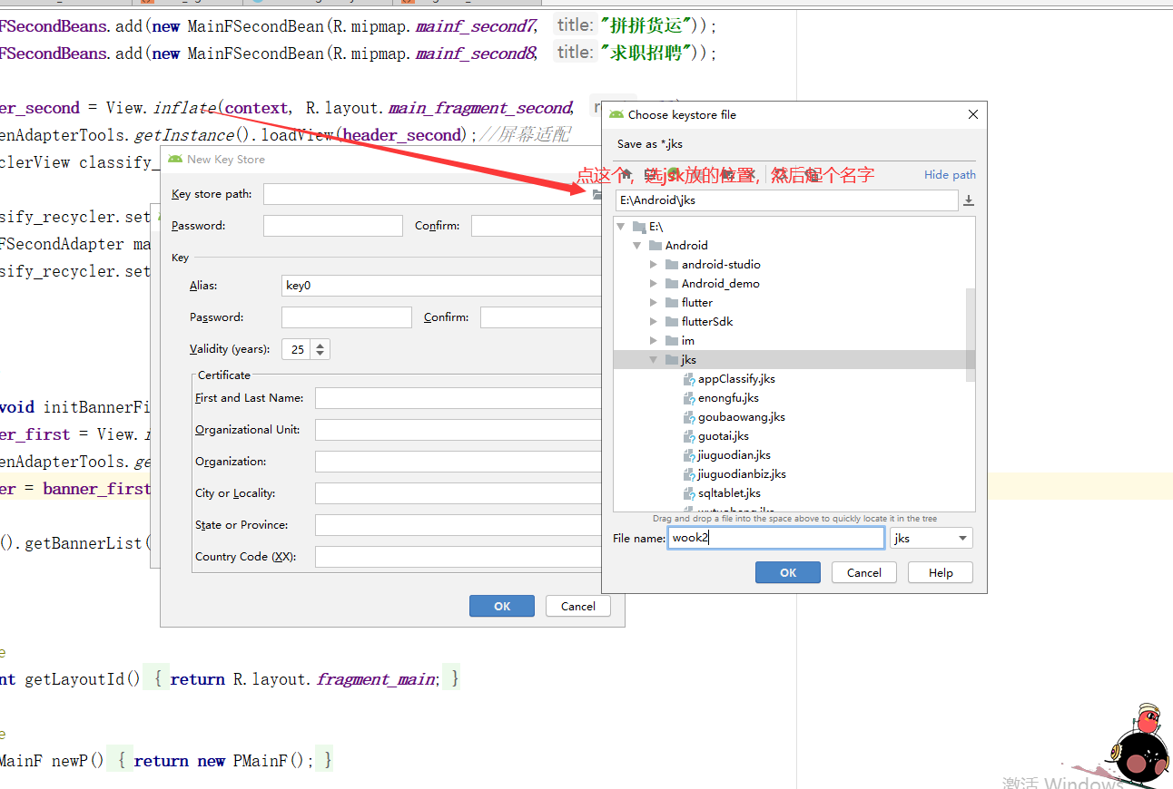Expand the flutter folder arrow
Screen dimensions: 1173x789
654,303
